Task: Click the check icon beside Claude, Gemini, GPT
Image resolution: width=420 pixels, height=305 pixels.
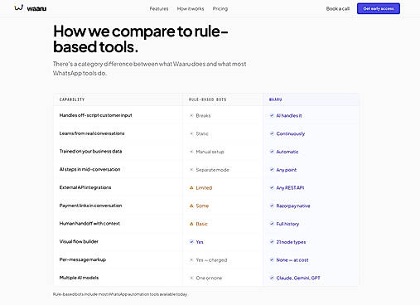Action: pyautogui.click(x=272, y=278)
